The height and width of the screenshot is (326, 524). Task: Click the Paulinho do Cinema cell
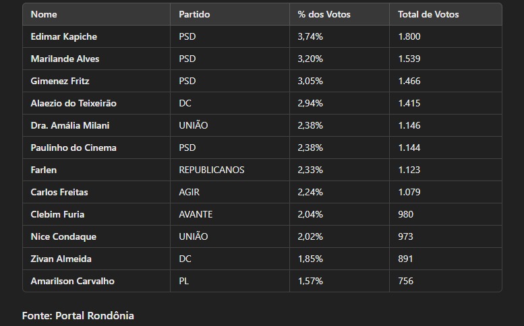(x=74, y=148)
